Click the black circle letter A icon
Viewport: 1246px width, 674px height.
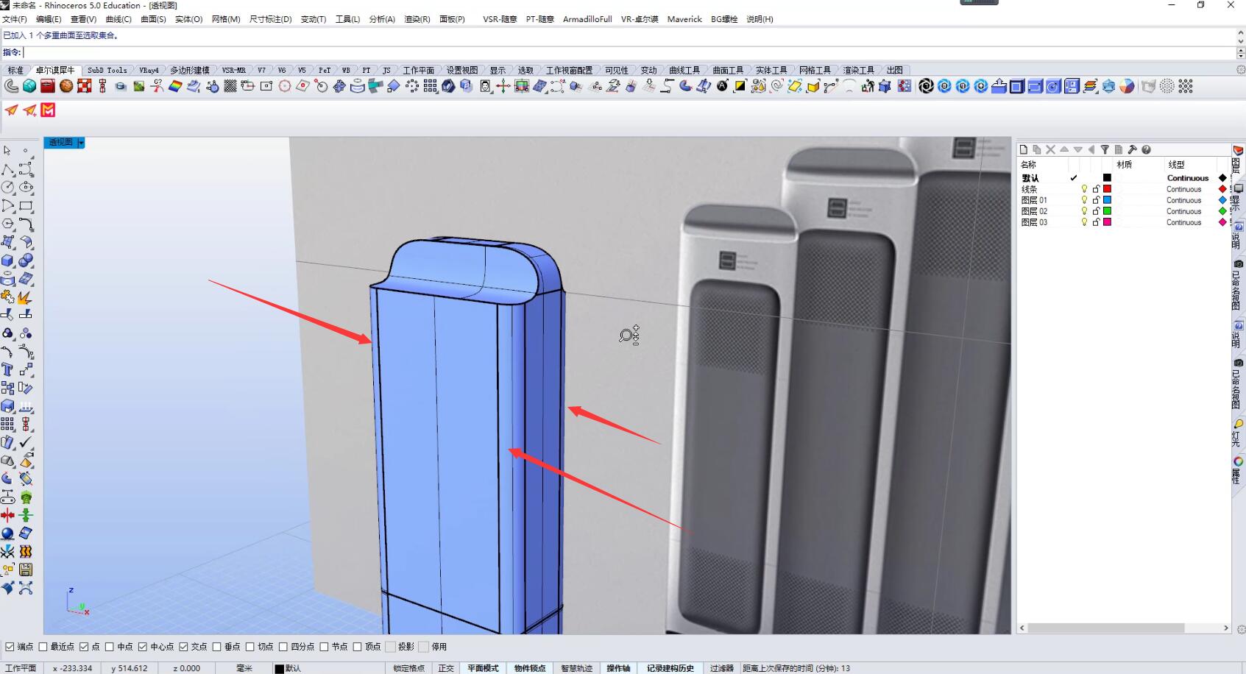tap(722, 86)
